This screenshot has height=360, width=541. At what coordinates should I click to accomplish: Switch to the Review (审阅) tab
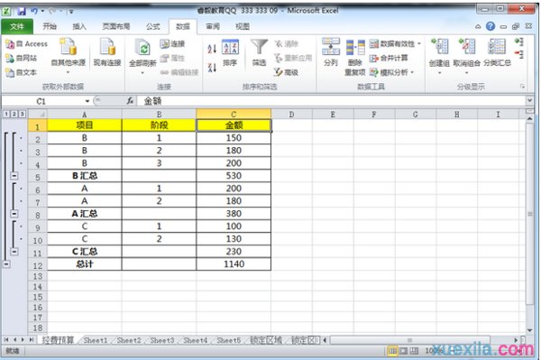(x=213, y=26)
